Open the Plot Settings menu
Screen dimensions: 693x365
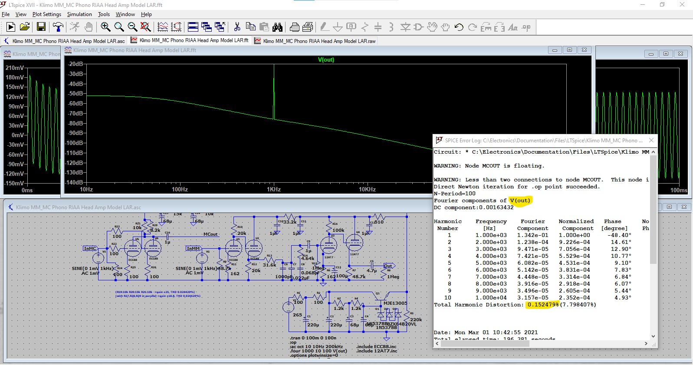(x=47, y=14)
